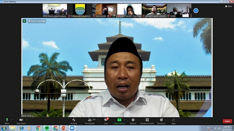
Task: Open the Reactions menu
Action: (x=161, y=121)
